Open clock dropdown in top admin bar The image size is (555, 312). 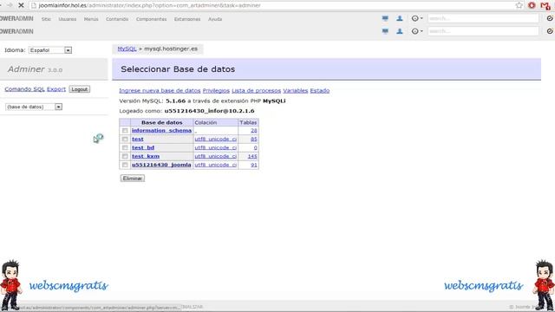(x=417, y=18)
